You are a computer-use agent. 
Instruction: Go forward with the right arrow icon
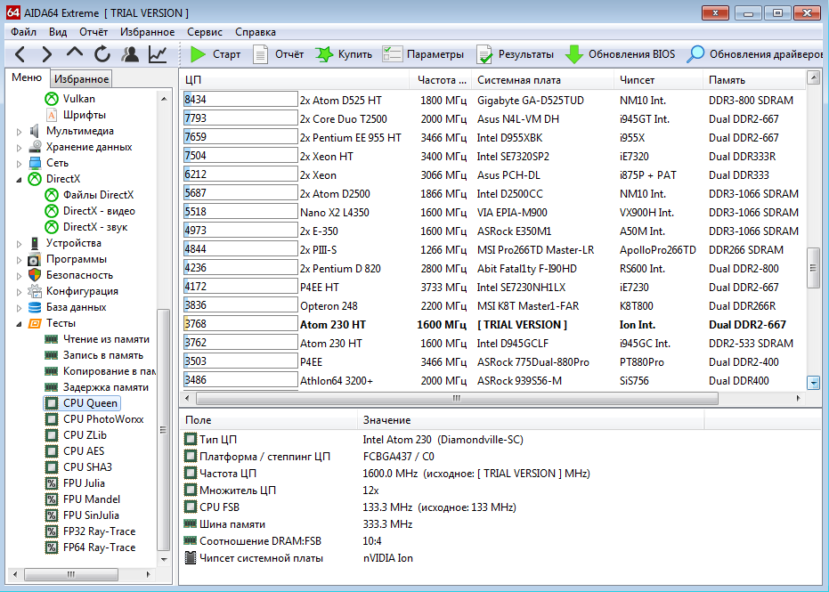(x=47, y=54)
